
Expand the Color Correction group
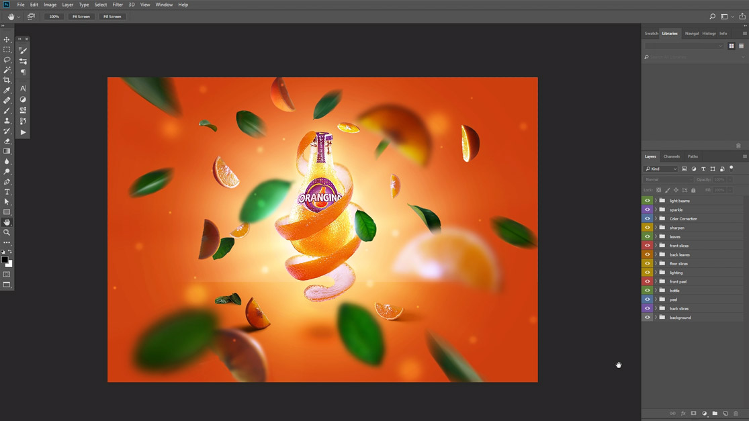(x=656, y=219)
